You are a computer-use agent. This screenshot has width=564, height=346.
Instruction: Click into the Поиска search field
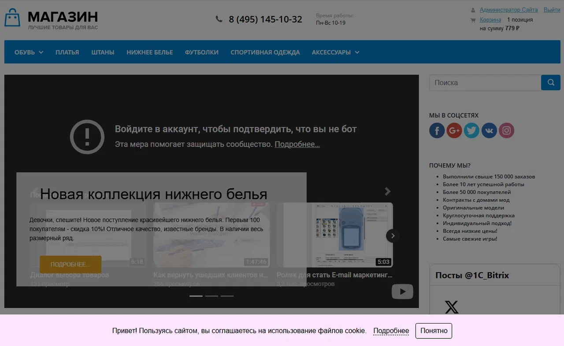tap(485, 82)
